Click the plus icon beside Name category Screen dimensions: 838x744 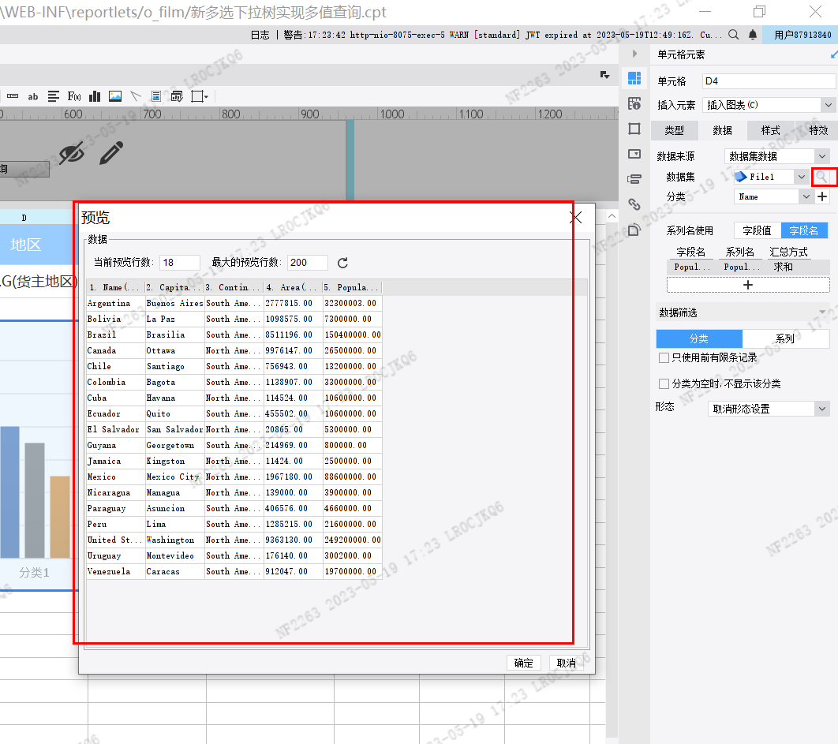click(822, 196)
